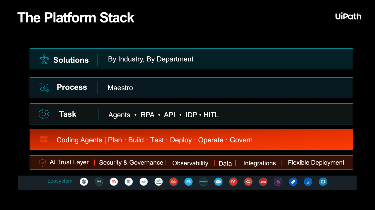Viewport: 375px width, 210px height.
Task: Click "Operate" in the orange bar
Action: point(211,140)
